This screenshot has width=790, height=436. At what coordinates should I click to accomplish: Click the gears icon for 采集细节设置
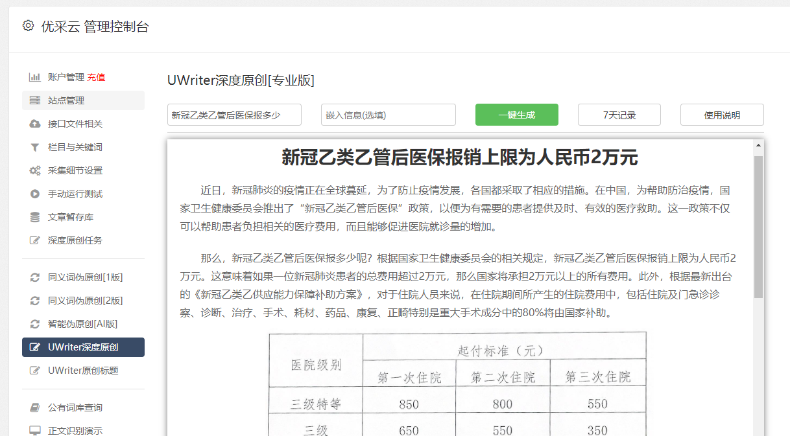[x=35, y=170]
